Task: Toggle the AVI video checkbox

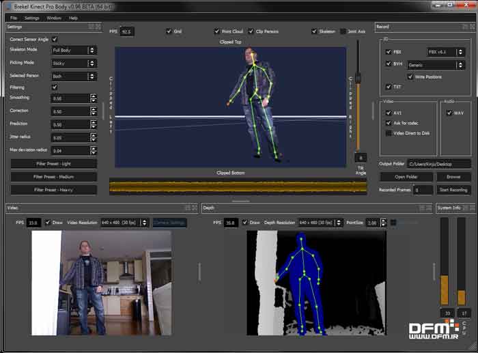Action: click(389, 113)
